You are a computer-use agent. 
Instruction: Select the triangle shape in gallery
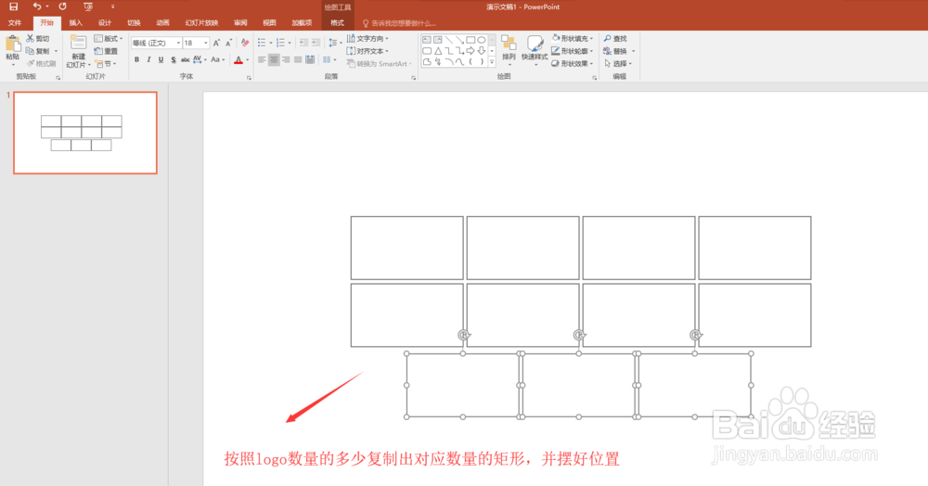click(438, 51)
